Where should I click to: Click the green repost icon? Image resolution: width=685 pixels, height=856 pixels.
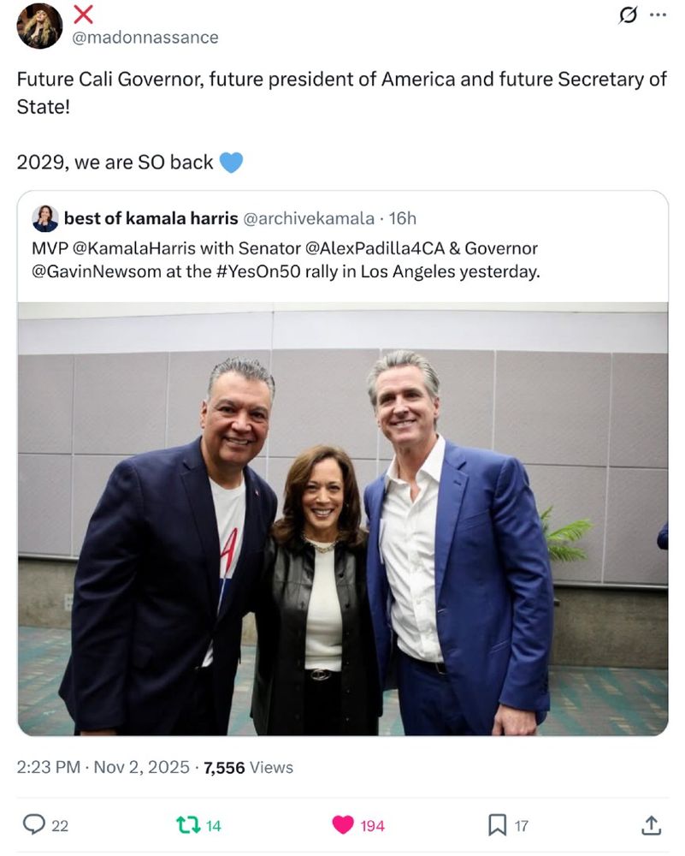[x=186, y=824]
